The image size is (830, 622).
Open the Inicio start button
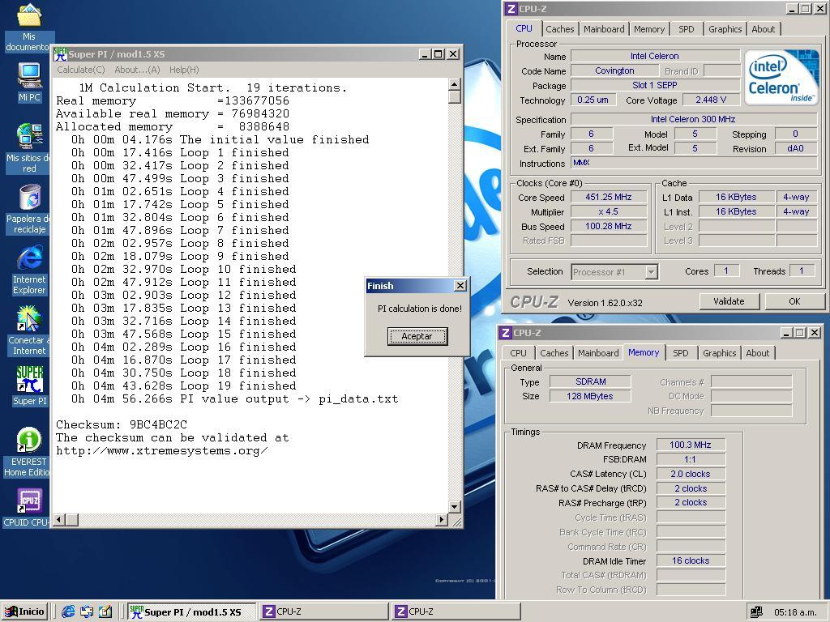pyautogui.click(x=24, y=612)
